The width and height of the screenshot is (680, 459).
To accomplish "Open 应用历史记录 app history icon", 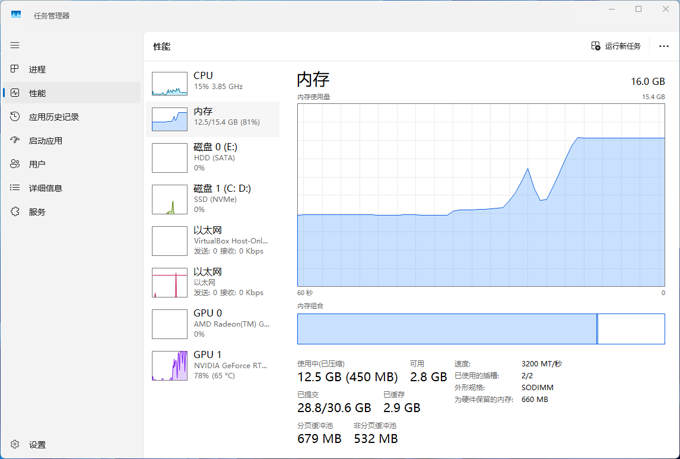I will point(15,116).
